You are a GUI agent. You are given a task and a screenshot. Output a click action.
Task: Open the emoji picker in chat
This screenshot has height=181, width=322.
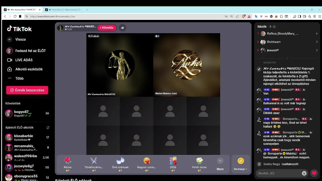coord(304,173)
